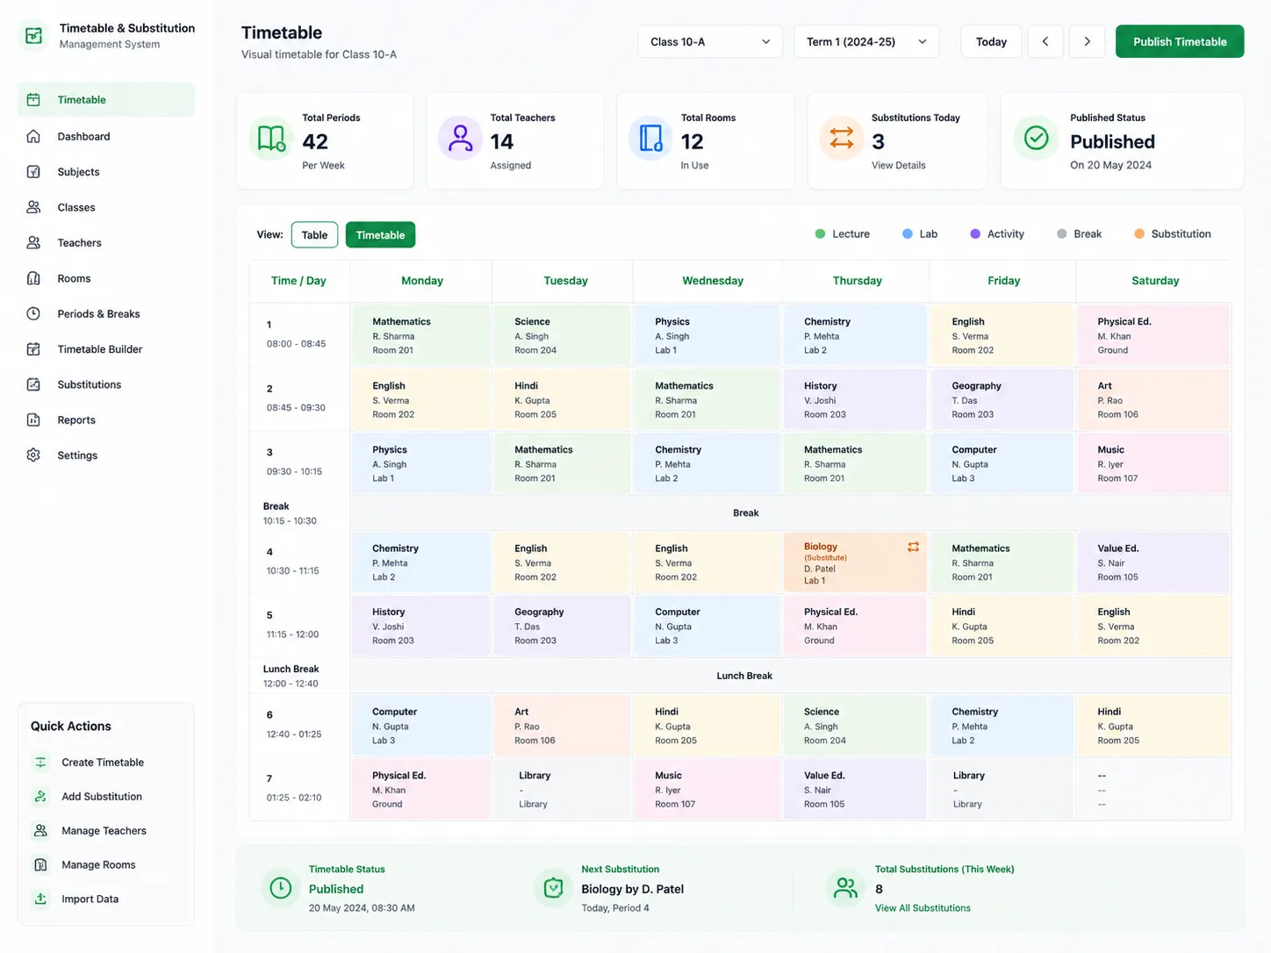1271x953 pixels.
Task: Click Manage Rooms quick action
Action: pyautogui.click(x=105, y=865)
